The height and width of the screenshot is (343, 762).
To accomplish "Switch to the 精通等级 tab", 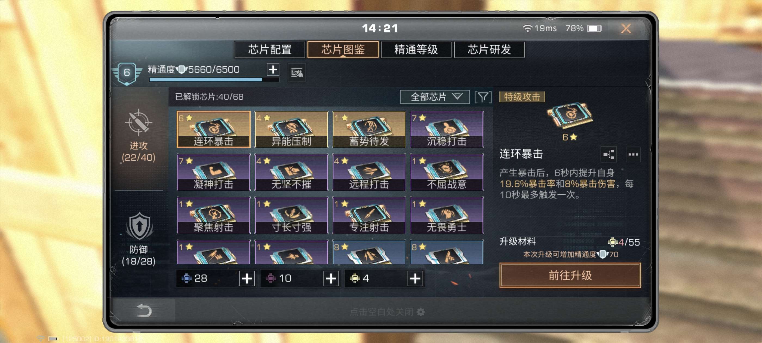I will (416, 50).
